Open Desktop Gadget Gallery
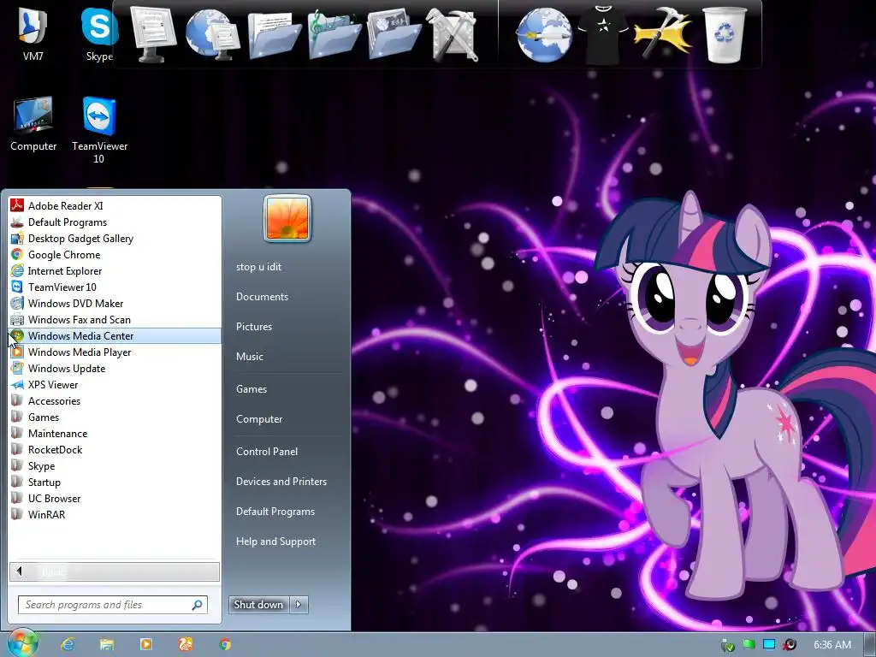 tap(115, 238)
